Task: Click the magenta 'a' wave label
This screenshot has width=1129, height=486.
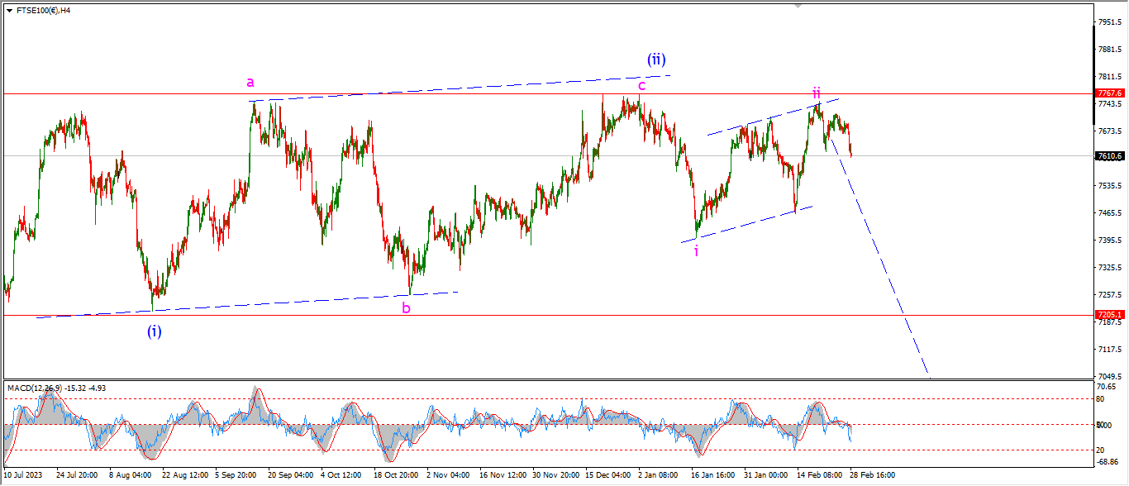Action: pos(250,82)
